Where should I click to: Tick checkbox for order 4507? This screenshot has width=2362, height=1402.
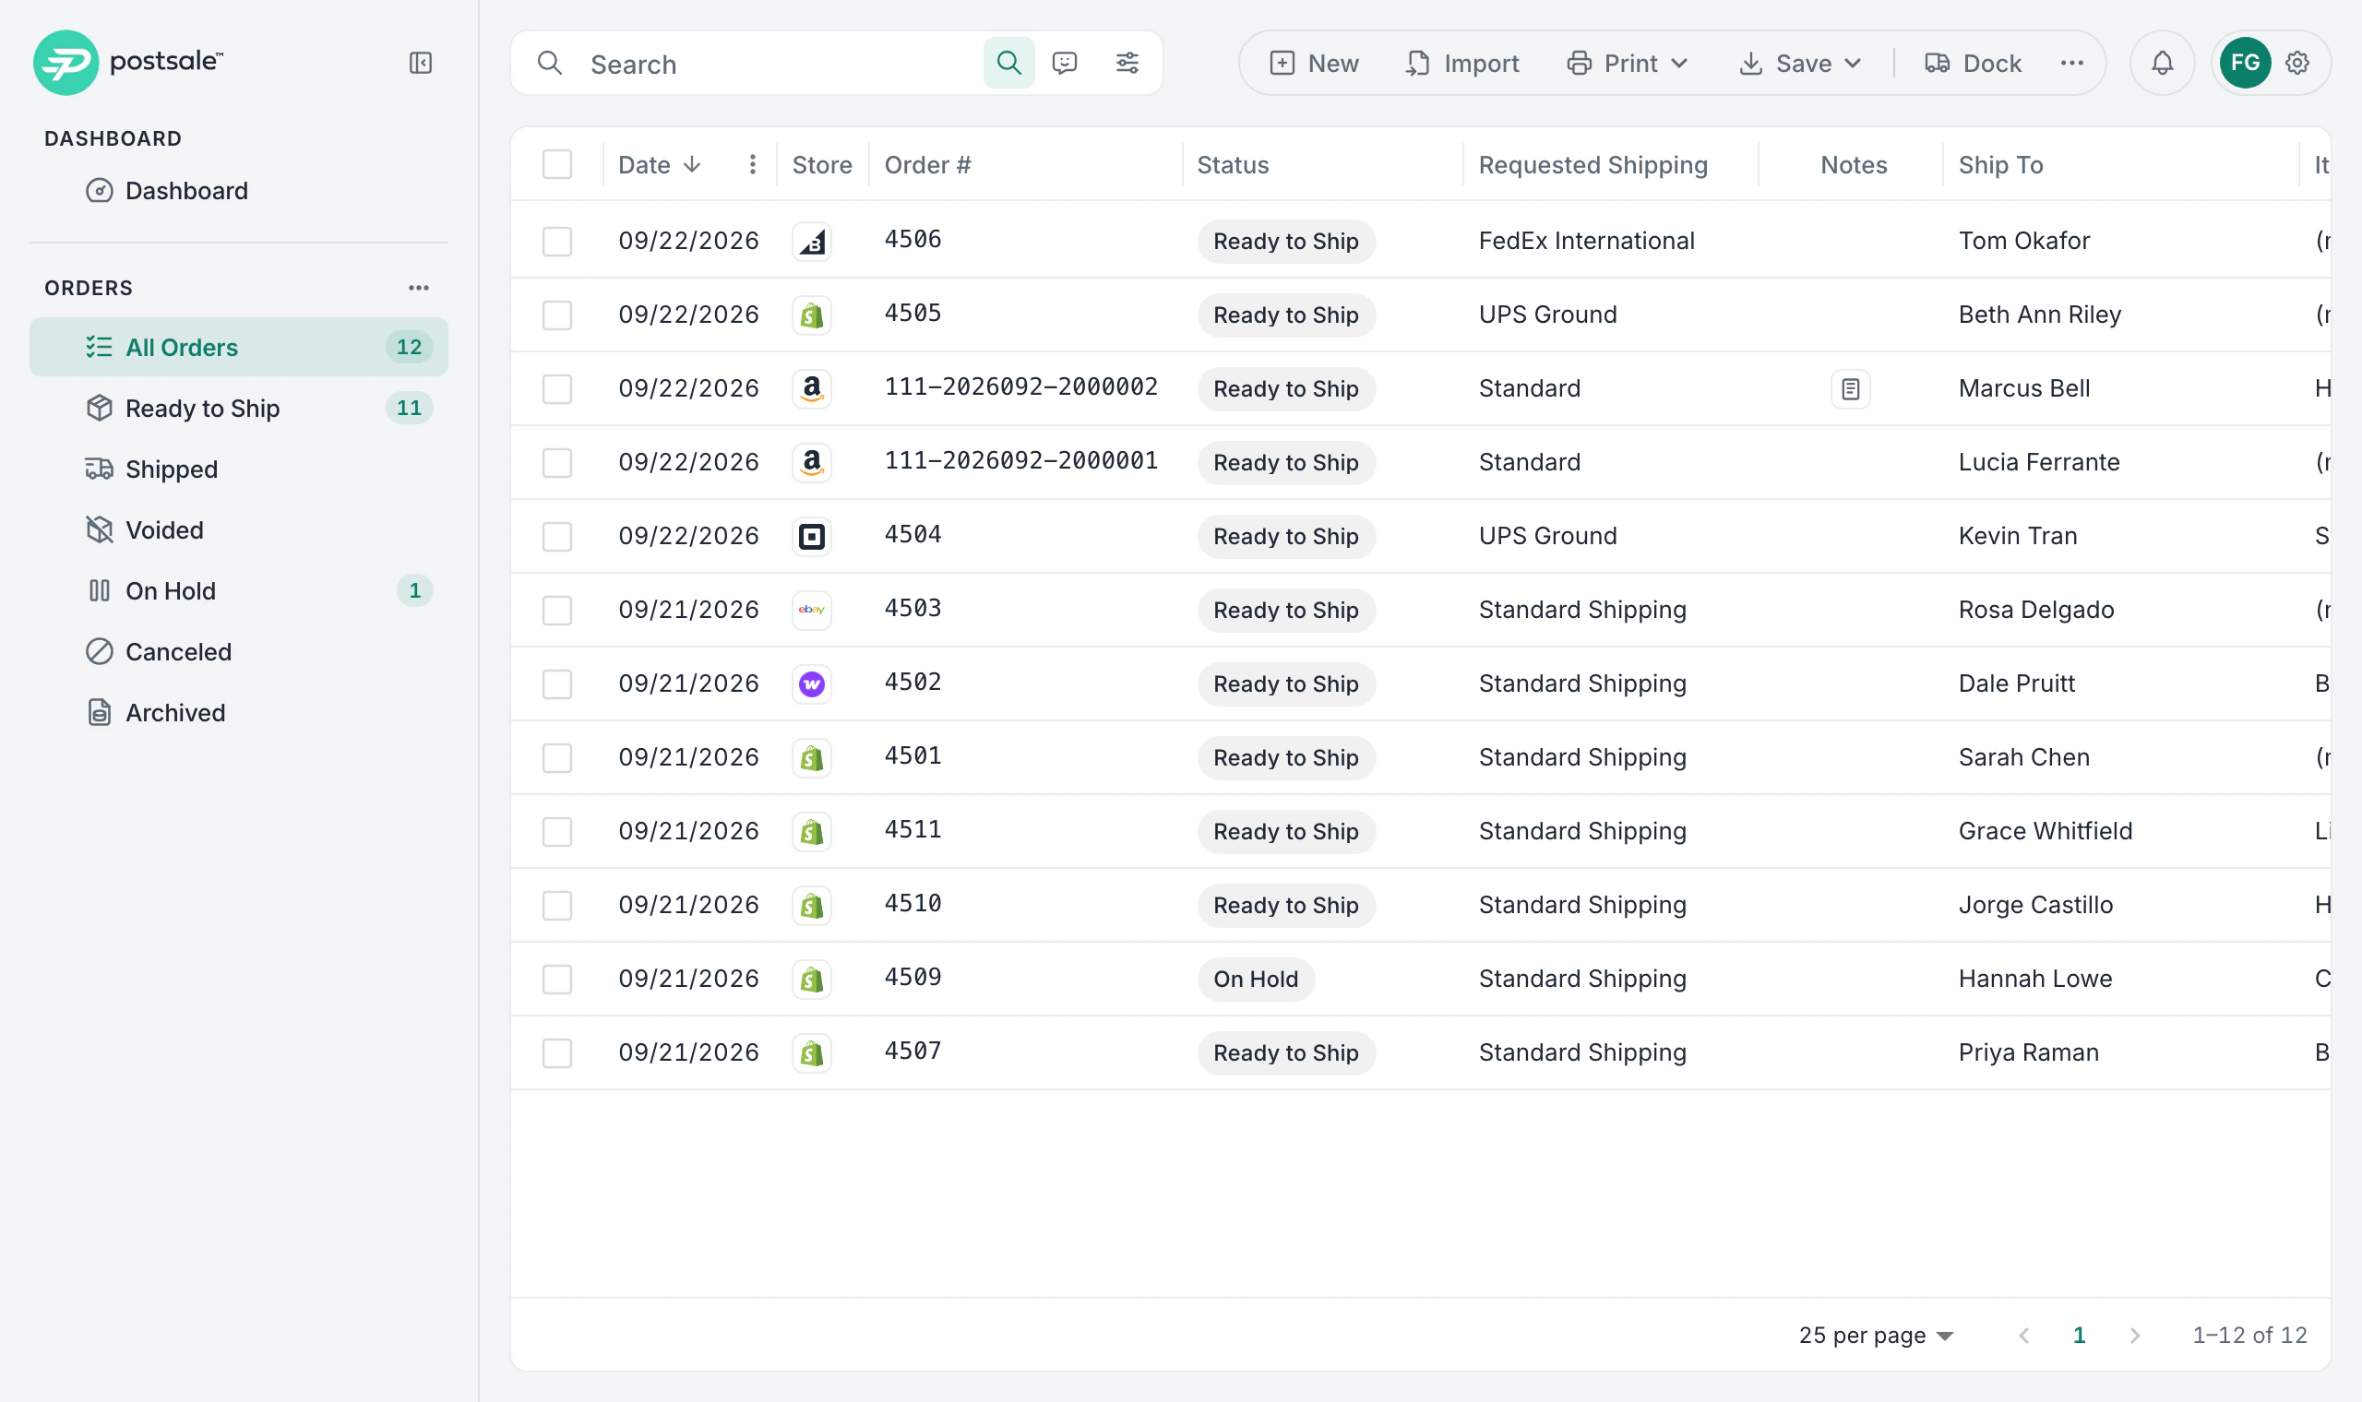[557, 1053]
